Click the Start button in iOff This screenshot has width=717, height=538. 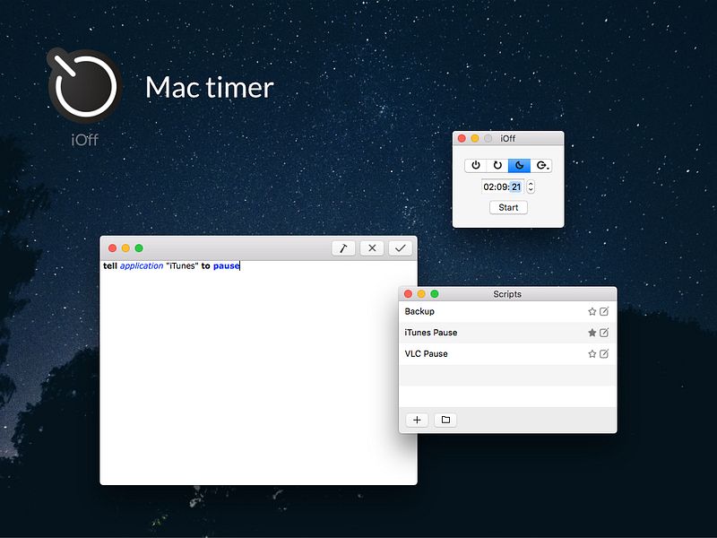508,207
